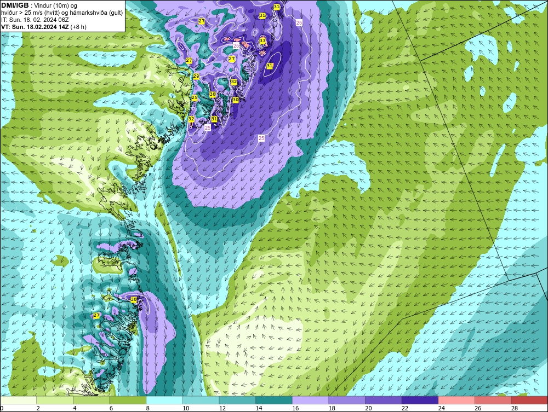Click the legend tick label 24
548x412 pixels.
(441, 408)
